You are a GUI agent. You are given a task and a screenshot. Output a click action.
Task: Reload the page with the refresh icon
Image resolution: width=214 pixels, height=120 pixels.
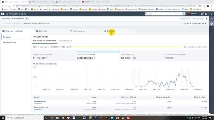pos(9,6)
